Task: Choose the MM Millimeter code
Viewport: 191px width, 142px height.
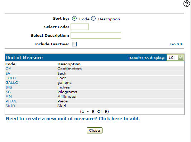Action: pyautogui.click(x=9, y=97)
